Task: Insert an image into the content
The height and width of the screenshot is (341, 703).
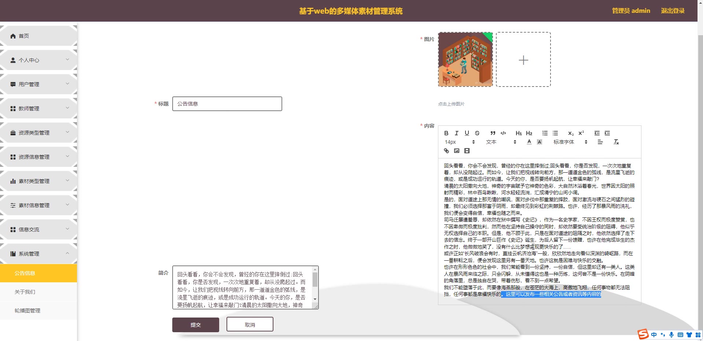Action: point(456,151)
